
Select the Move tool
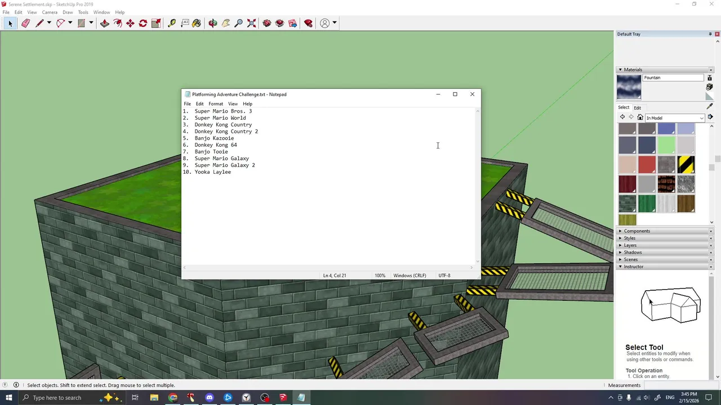pyautogui.click(x=130, y=23)
